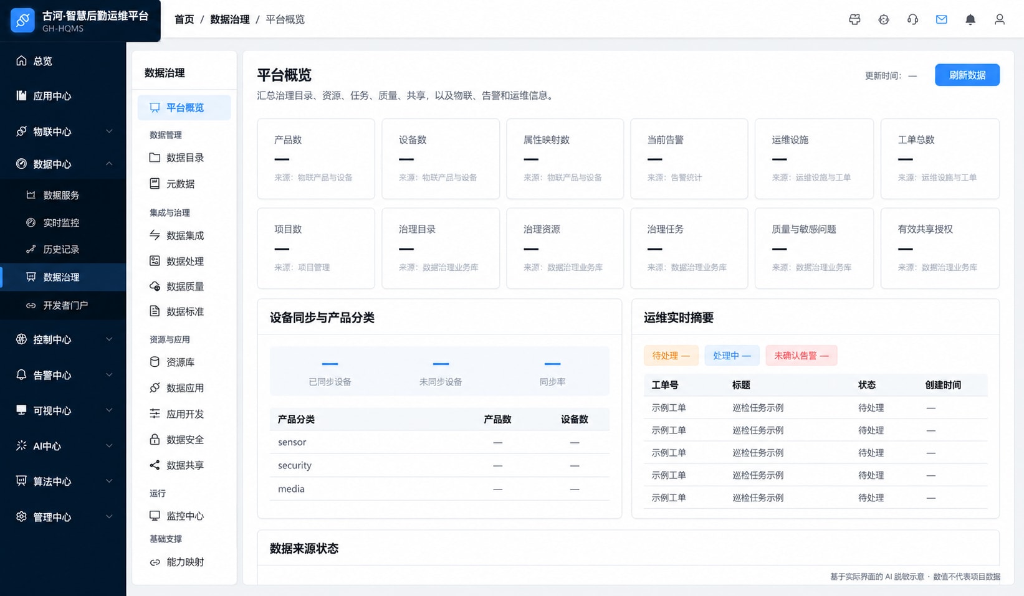Go to 首页 breadcrumb link
1024x596 pixels.
click(x=184, y=19)
